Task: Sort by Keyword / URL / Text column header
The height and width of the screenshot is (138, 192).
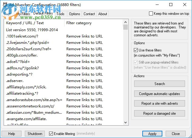Action: point(34,23)
